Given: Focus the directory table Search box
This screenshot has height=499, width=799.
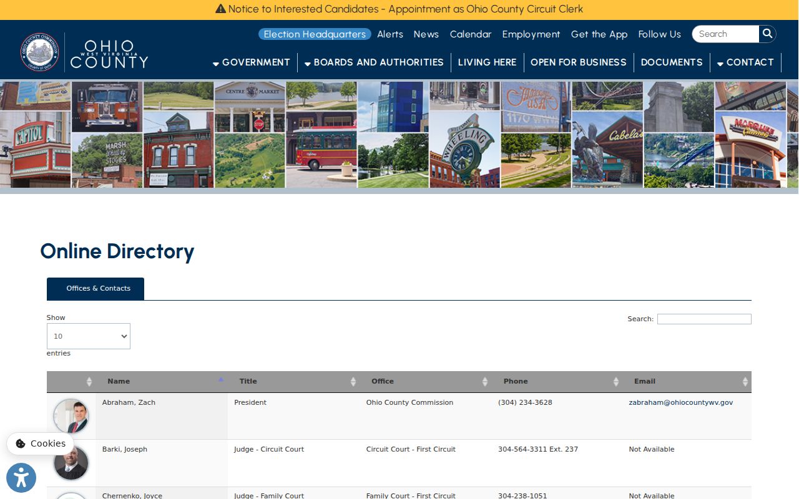Looking at the screenshot, I should click(x=704, y=319).
